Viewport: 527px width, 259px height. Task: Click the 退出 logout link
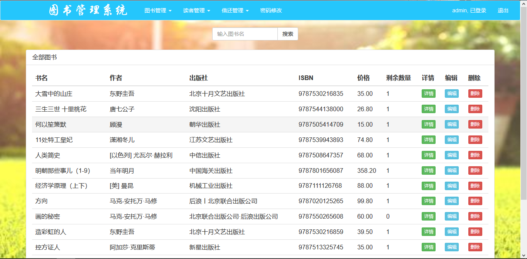pyautogui.click(x=503, y=10)
